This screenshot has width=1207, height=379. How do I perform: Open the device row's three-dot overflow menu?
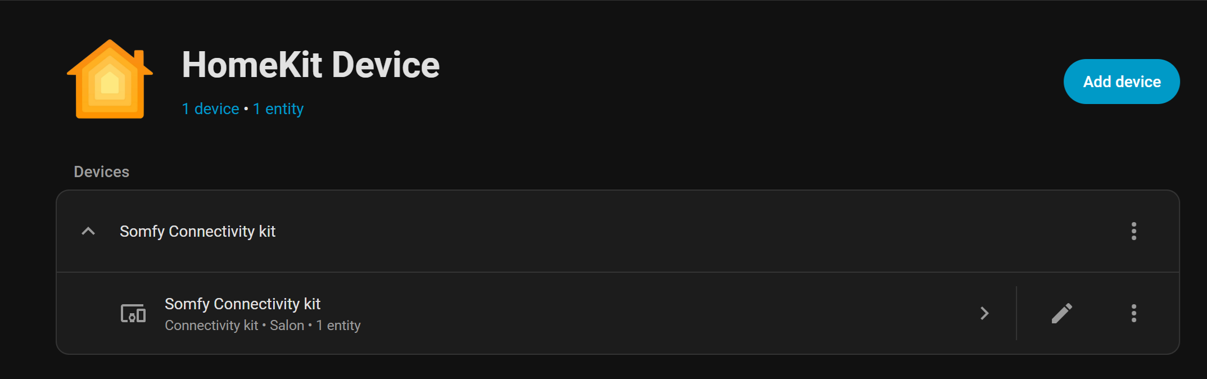coord(1133,313)
